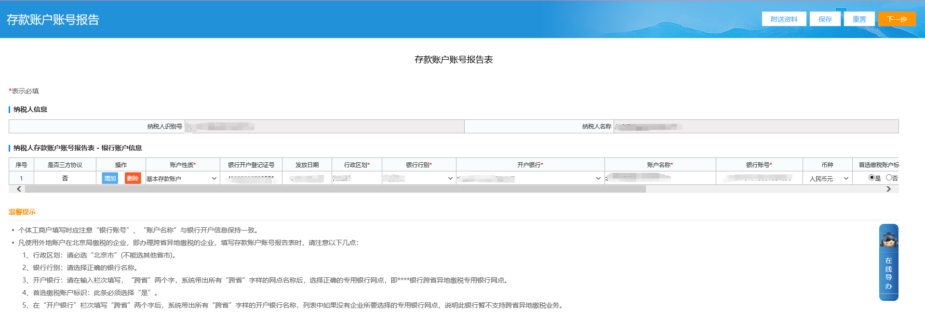Click the 发放日期 date field

pos(307,178)
